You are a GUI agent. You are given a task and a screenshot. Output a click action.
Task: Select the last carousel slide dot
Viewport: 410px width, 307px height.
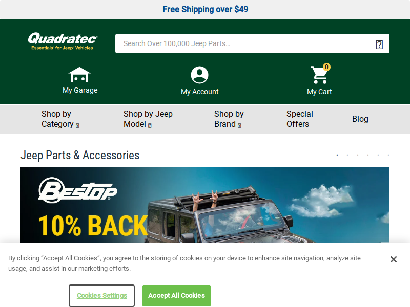(388, 155)
